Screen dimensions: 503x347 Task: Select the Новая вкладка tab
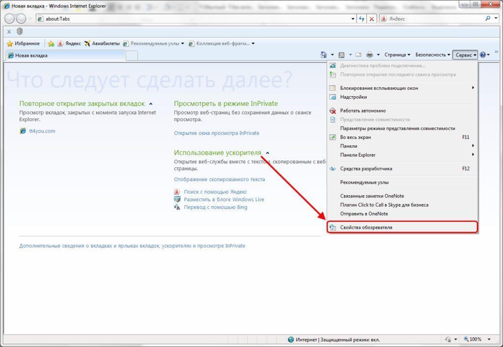pos(65,55)
